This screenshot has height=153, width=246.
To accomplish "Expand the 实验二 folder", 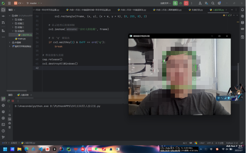I will point(13,27).
